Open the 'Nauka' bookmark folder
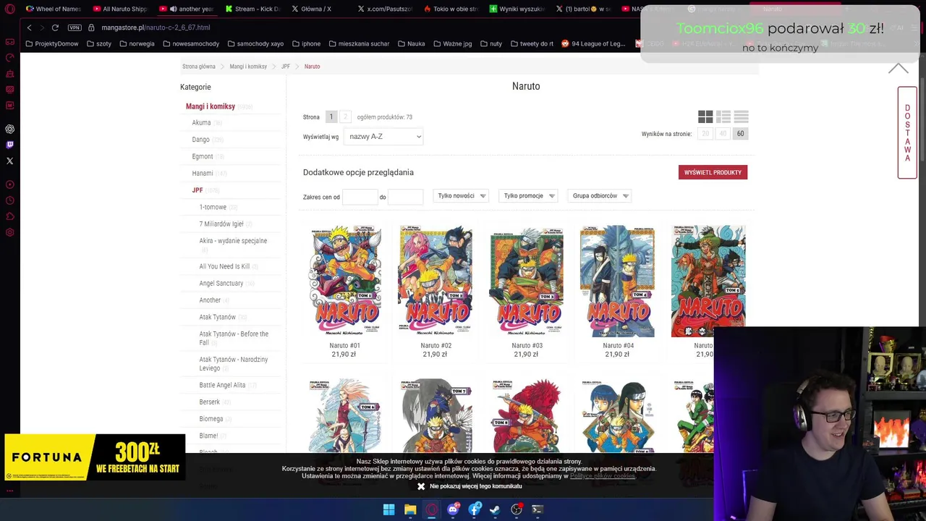 coord(411,43)
